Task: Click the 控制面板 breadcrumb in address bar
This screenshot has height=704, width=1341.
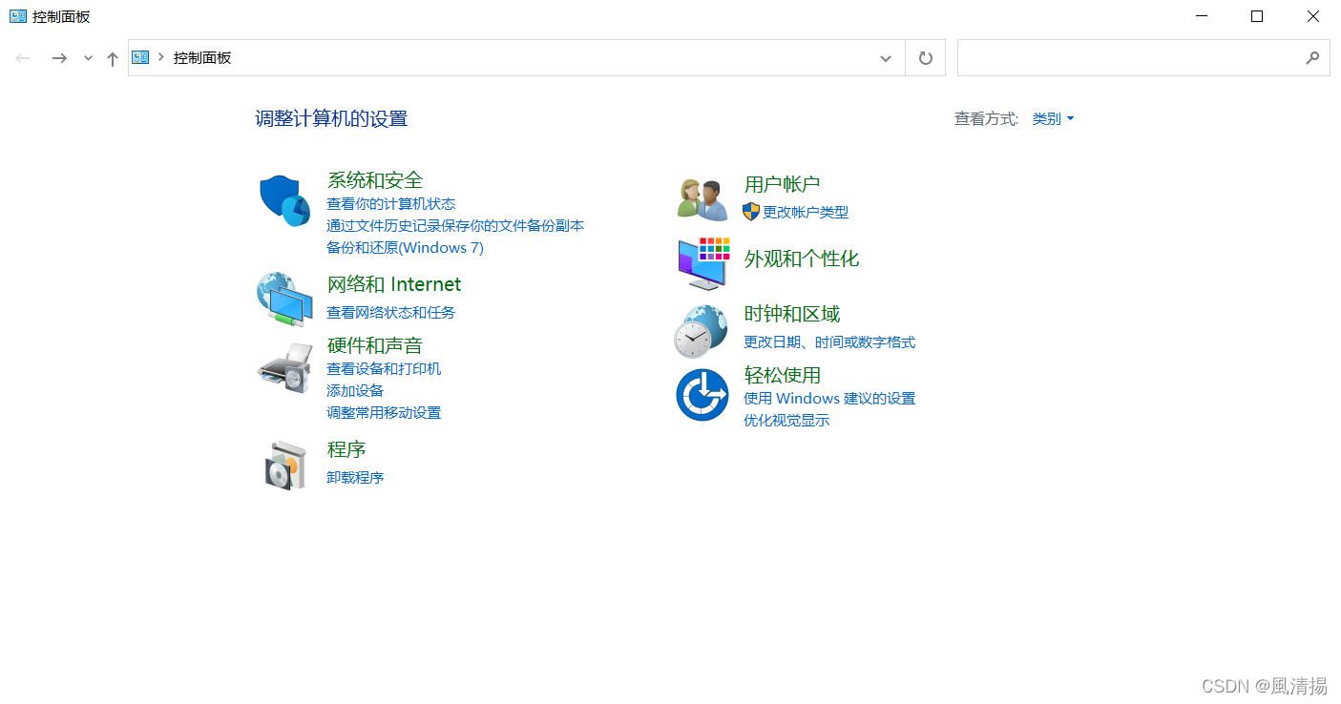Action: (202, 58)
